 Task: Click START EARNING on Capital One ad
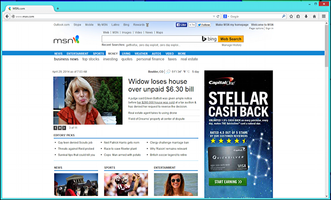pos(228,182)
